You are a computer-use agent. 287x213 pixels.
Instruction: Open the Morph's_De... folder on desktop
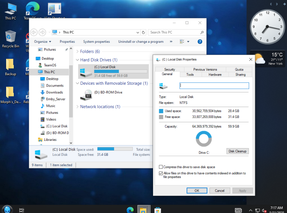click(10, 95)
